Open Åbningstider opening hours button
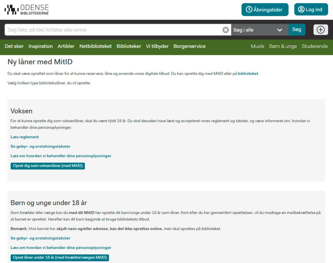The image size is (333, 263). 265,9
